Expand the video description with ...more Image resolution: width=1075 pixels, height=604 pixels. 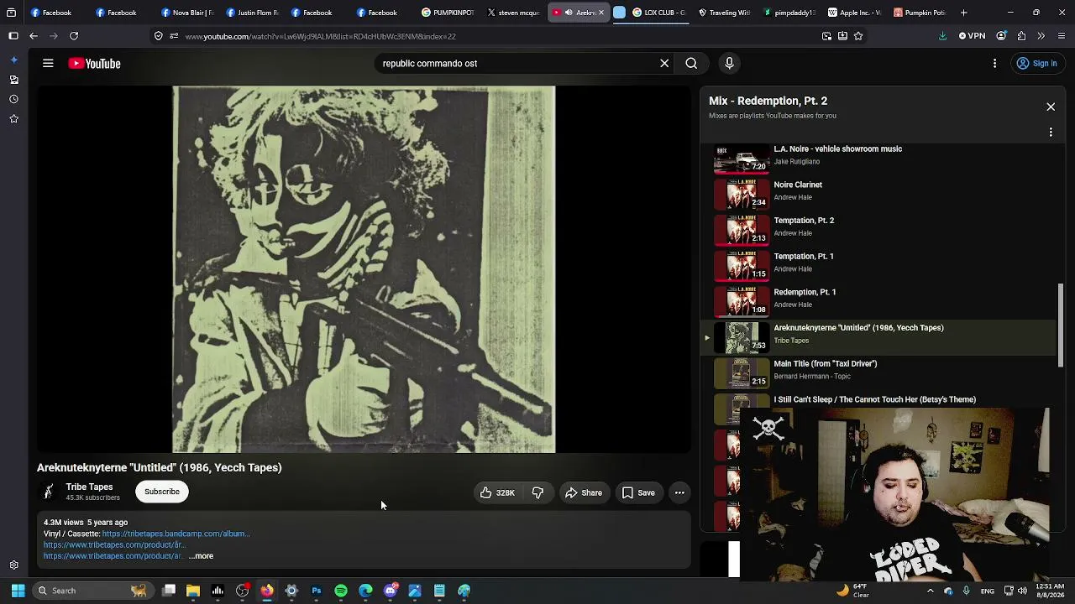[202, 556]
